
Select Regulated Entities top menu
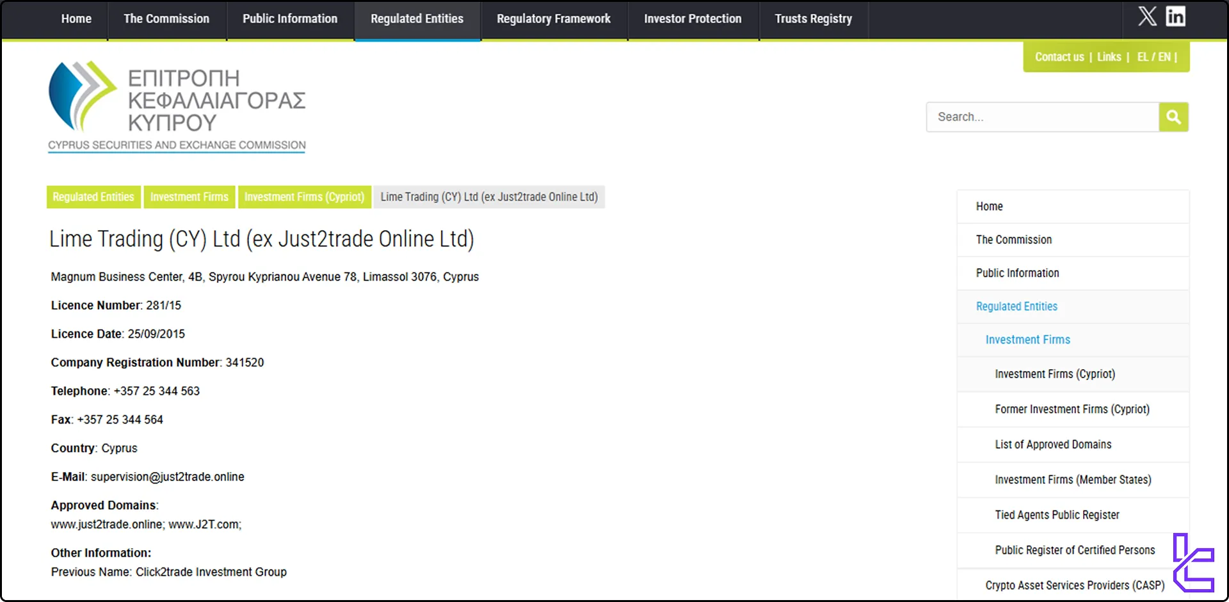[x=417, y=19]
